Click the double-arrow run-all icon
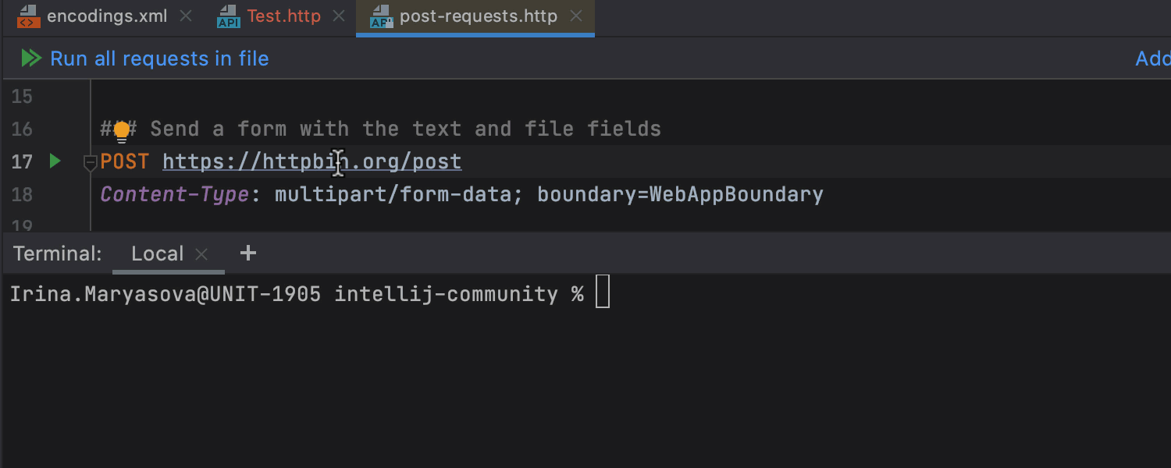 (31, 58)
